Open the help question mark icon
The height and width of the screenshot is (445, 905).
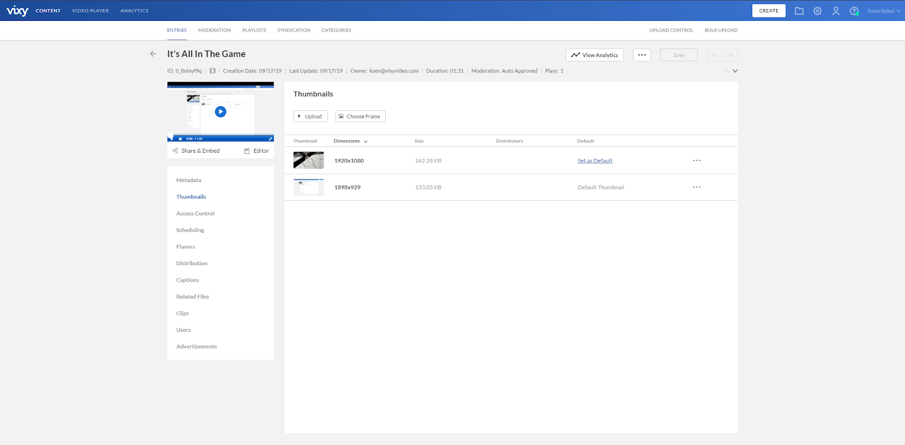[854, 11]
